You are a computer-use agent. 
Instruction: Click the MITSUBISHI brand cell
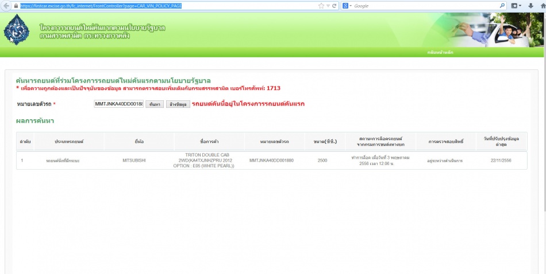tap(134, 161)
